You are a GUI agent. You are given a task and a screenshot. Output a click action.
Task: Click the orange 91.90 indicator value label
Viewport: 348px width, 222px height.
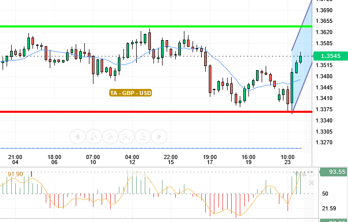pyautogui.click(x=15, y=174)
